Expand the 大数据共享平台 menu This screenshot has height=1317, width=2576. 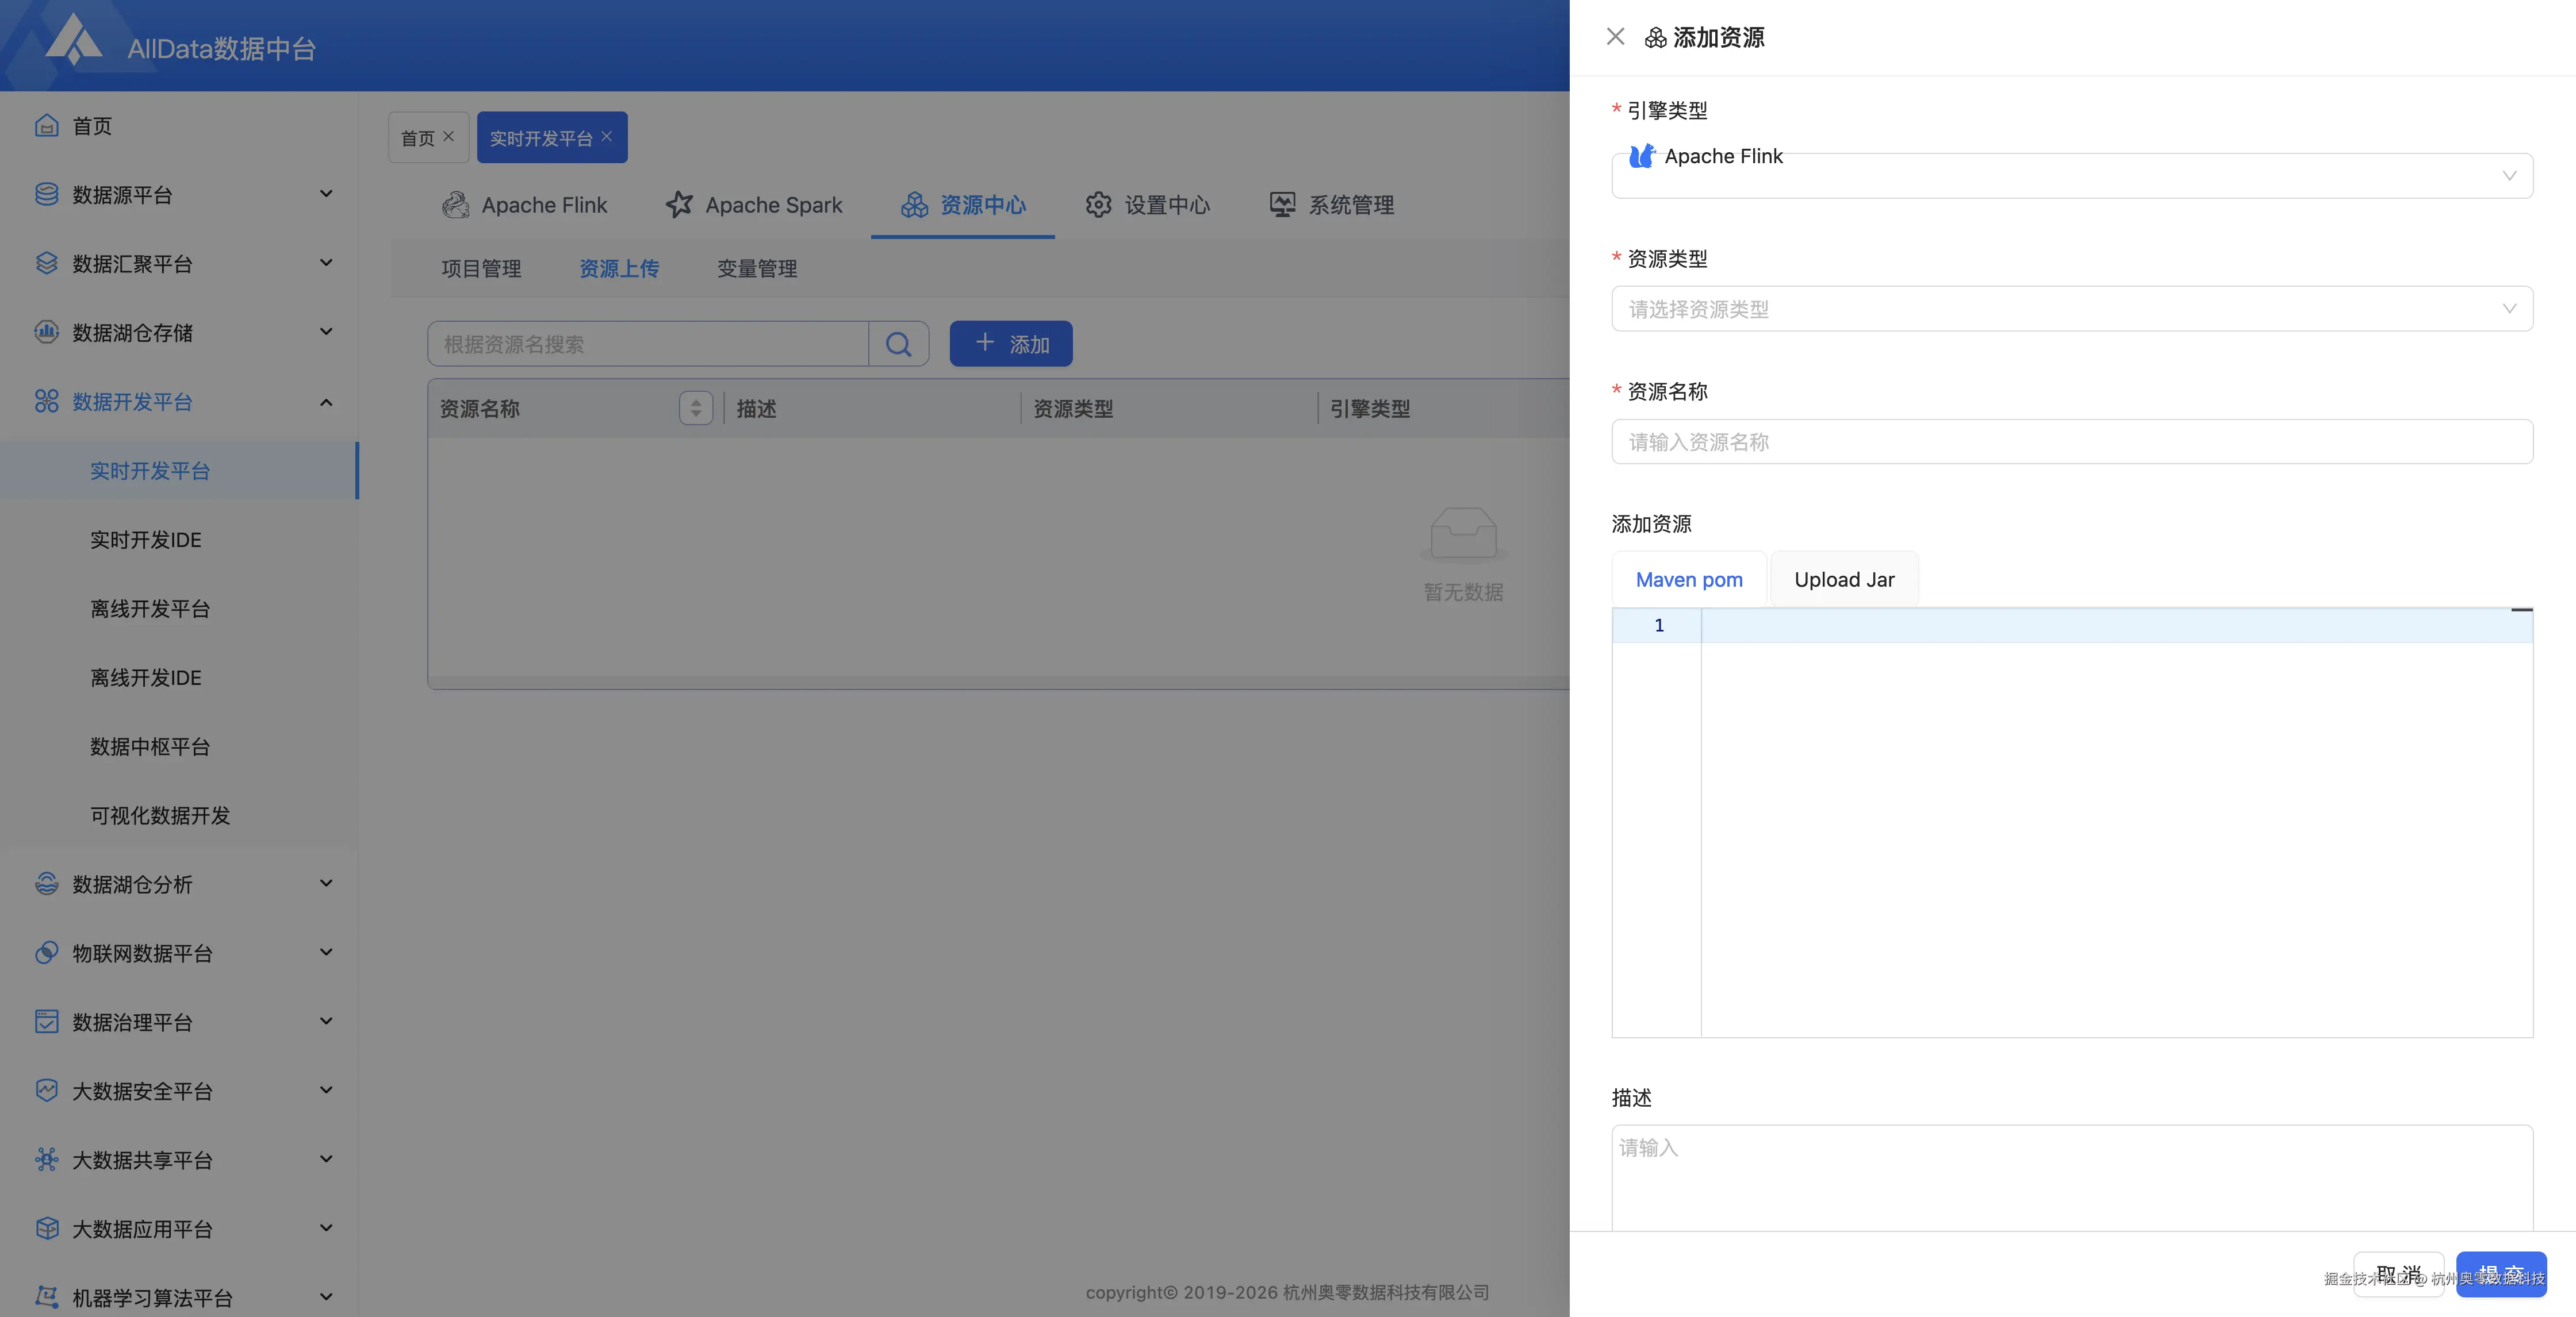tap(326, 1159)
